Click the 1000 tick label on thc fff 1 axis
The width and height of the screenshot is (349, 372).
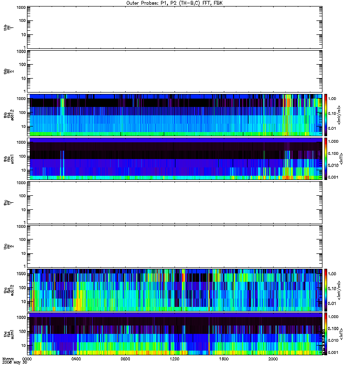tap(21, 183)
